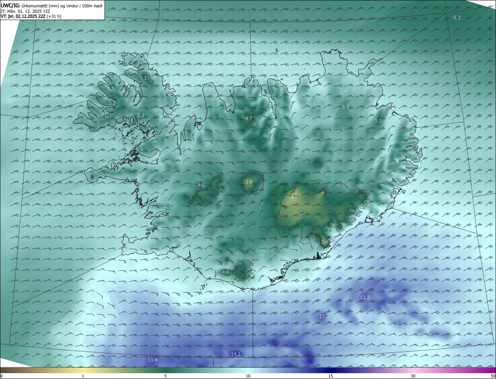
Task: Click the 3.6 value label on the central glacier
Action: point(249,182)
